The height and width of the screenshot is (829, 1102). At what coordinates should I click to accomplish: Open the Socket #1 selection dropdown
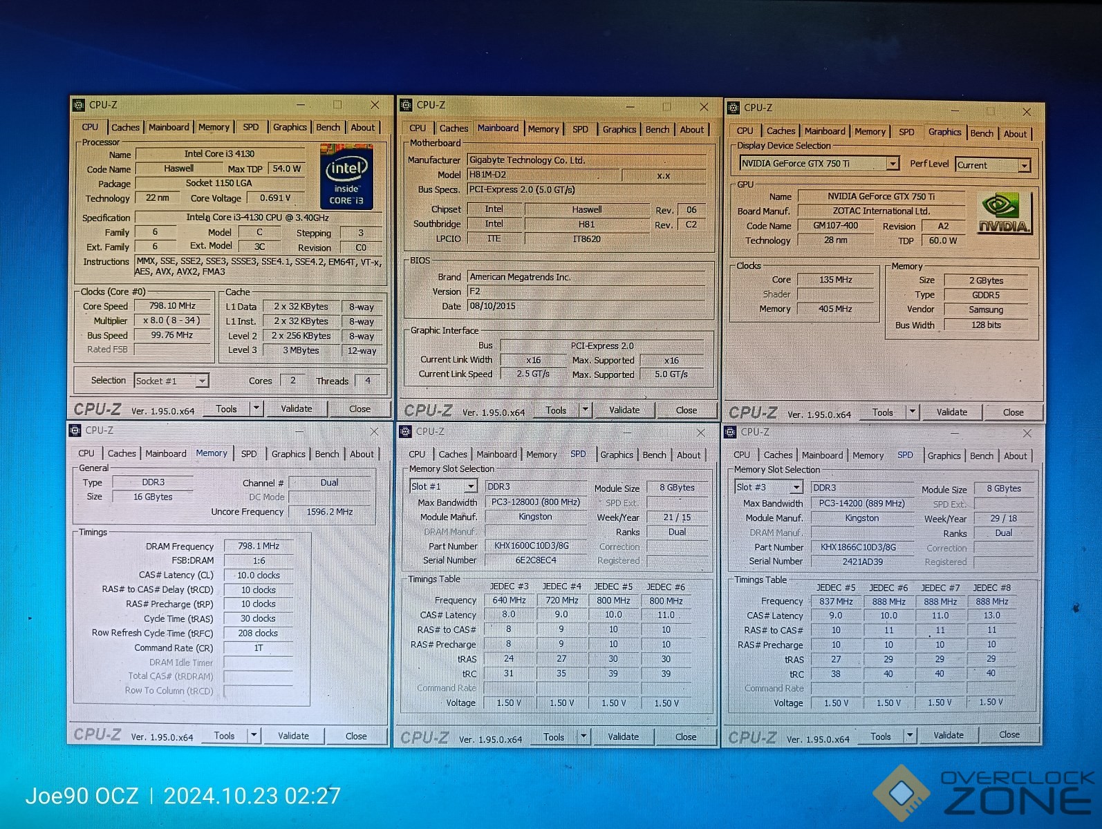tap(201, 381)
